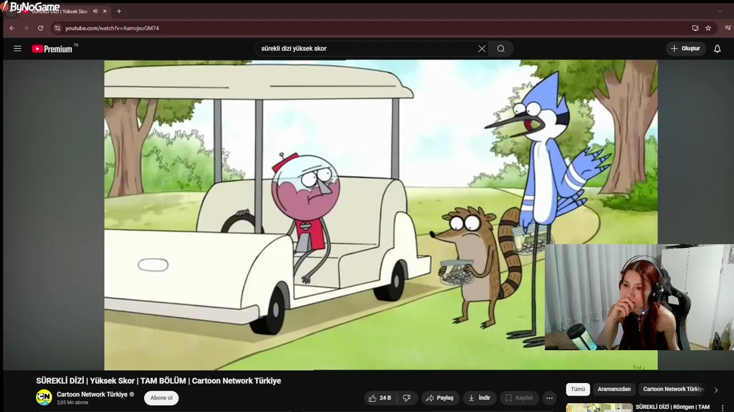Close the SÜREKLİ DİZİ browser tab
Viewport: 734px width, 412px height.
[x=105, y=11]
